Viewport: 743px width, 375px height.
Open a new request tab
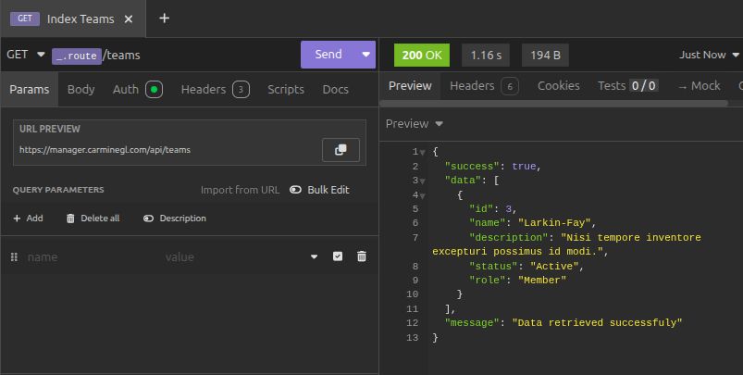[164, 19]
